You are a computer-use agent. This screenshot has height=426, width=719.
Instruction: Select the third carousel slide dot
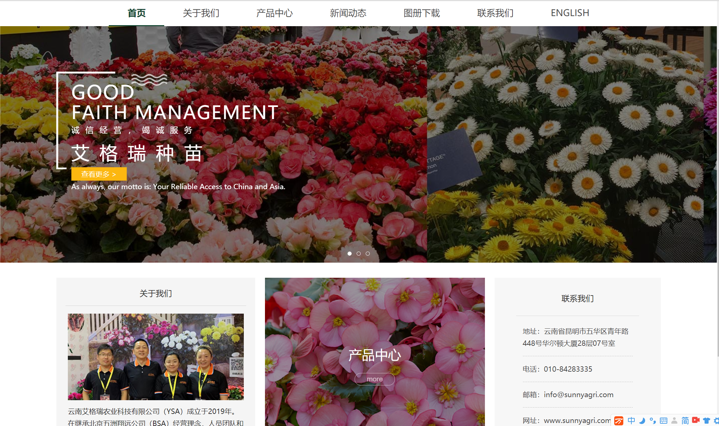pyautogui.click(x=368, y=254)
